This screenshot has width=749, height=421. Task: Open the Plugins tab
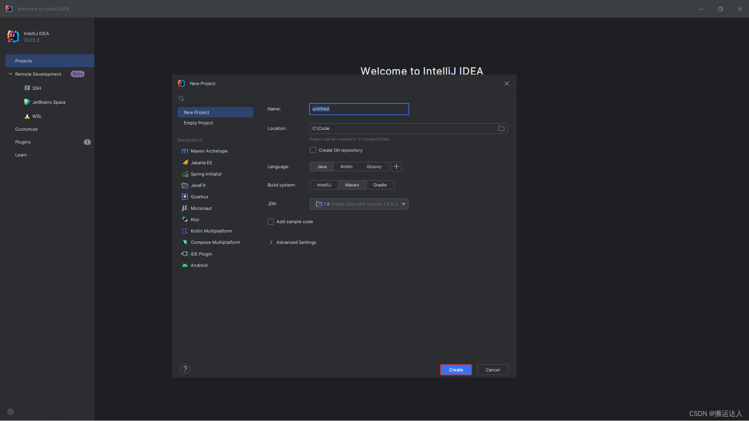23,142
